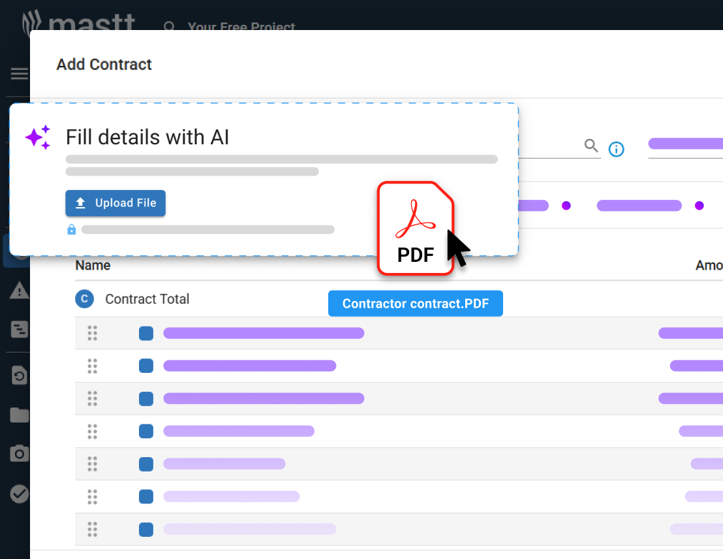The image size is (723, 559).
Task: Toggle blue checkbox of first line item
Action: coord(146,333)
